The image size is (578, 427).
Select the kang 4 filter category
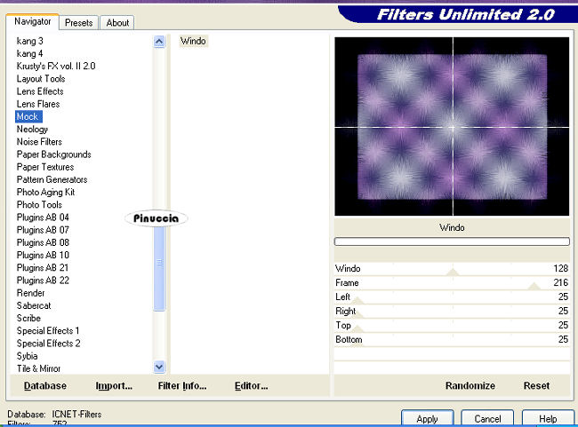pos(29,53)
